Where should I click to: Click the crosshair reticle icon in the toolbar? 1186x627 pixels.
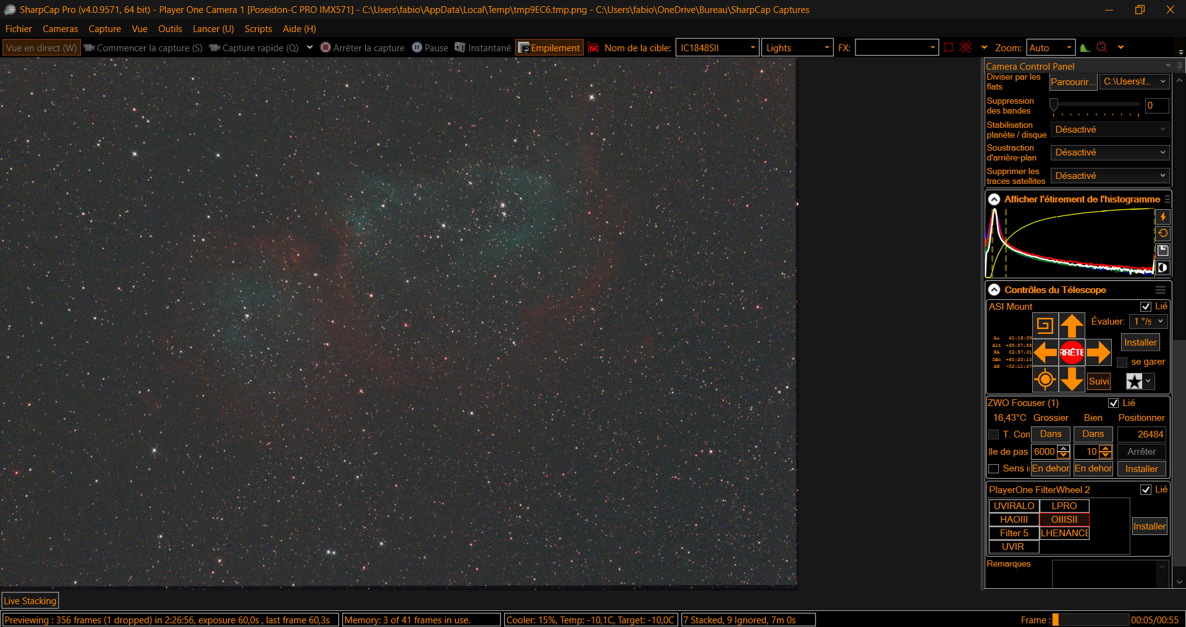[1101, 48]
